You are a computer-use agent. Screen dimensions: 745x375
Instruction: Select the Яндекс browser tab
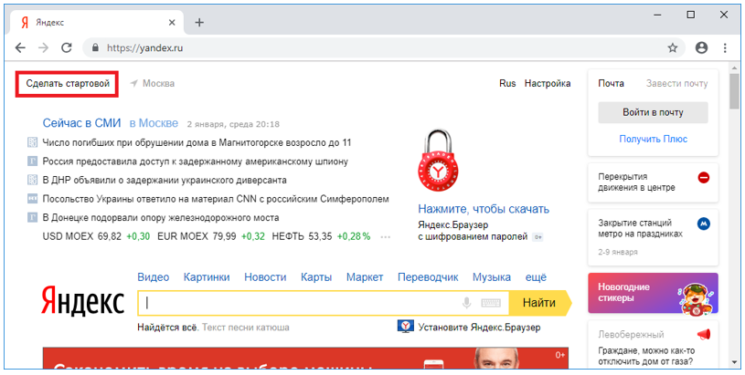click(98, 22)
